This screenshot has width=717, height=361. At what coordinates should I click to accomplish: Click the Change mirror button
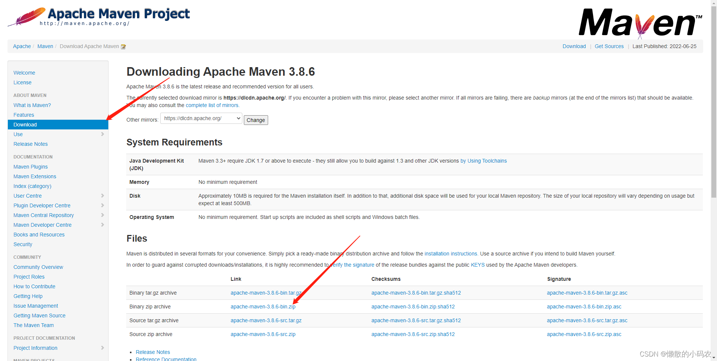pos(255,120)
